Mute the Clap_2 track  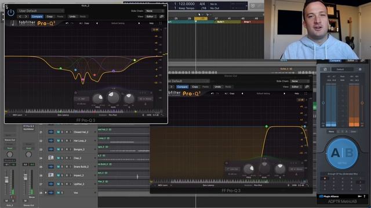(x=59, y=158)
